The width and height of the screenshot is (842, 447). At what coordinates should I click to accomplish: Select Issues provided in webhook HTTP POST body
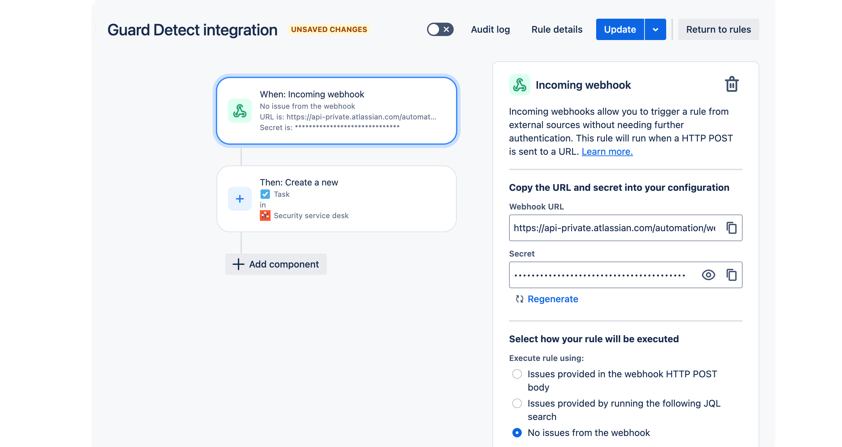pyautogui.click(x=517, y=374)
